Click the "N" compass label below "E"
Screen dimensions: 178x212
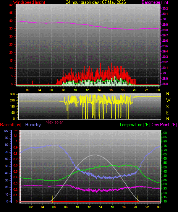[168, 119]
